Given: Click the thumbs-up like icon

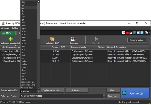Looking at the screenshot, I should pyautogui.click(x=131, y=33).
